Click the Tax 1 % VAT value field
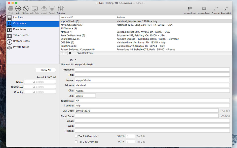Screen dimensions: 237x148 pyautogui.click(x=130, y=136)
